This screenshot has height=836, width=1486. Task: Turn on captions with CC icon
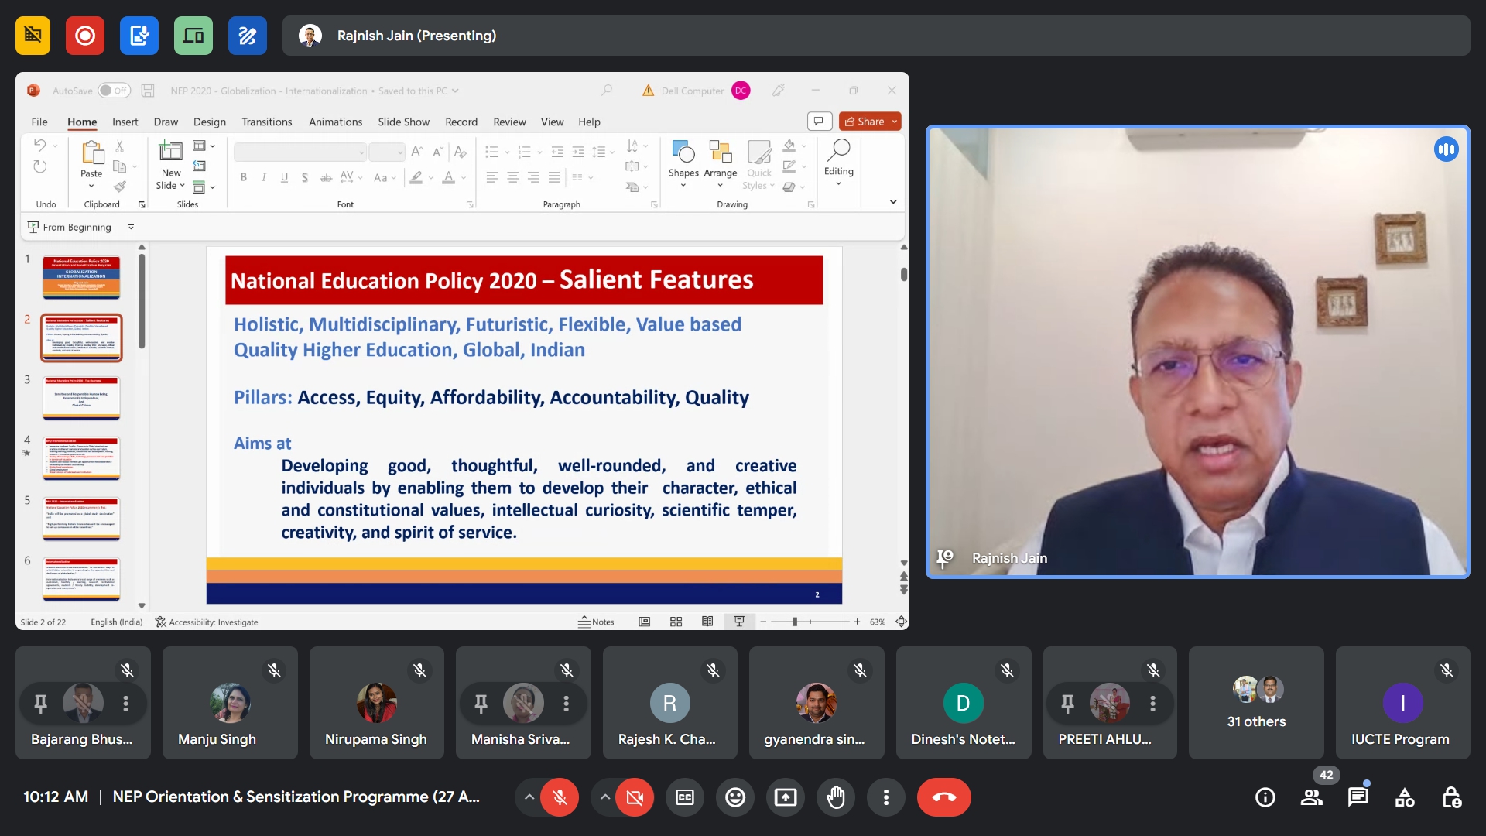click(x=685, y=797)
